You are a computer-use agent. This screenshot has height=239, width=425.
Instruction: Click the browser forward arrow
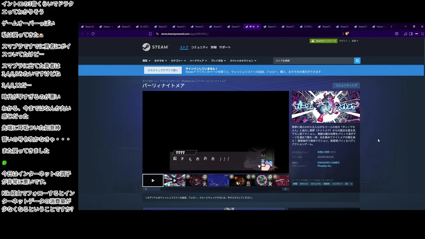pyautogui.click(x=88, y=34)
